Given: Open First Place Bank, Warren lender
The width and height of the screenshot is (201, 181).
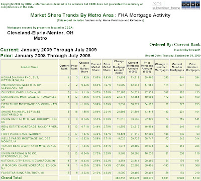Looking at the screenshot, I should tap(21, 134).
